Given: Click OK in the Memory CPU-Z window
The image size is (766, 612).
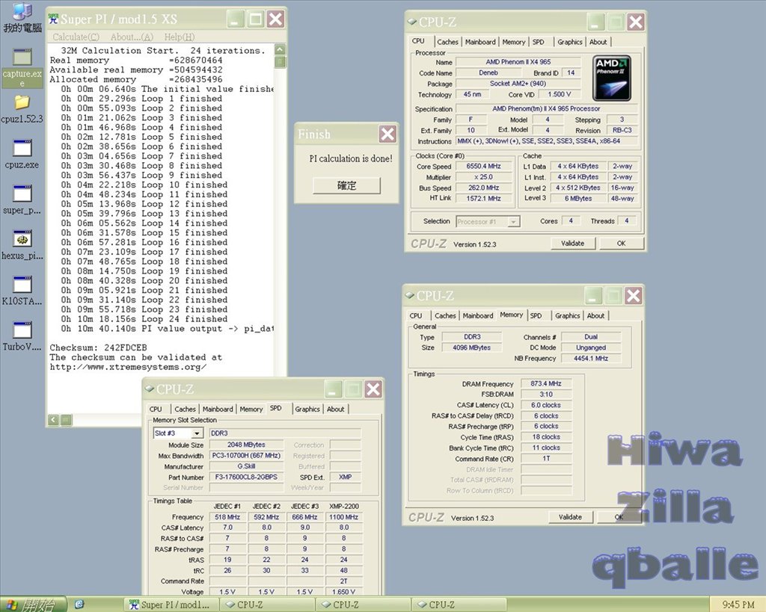Looking at the screenshot, I should point(619,517).
